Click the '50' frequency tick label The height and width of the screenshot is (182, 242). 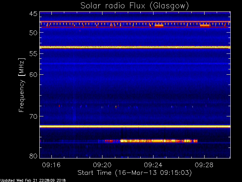[33, 33]
